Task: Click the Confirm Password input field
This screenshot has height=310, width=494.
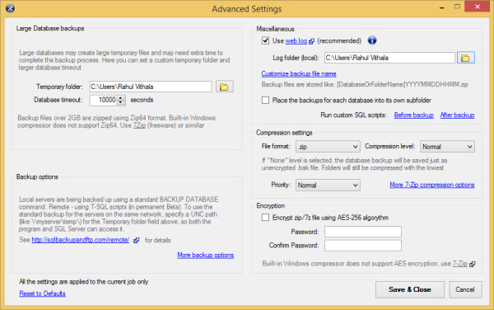Action: tap(363, 246)
